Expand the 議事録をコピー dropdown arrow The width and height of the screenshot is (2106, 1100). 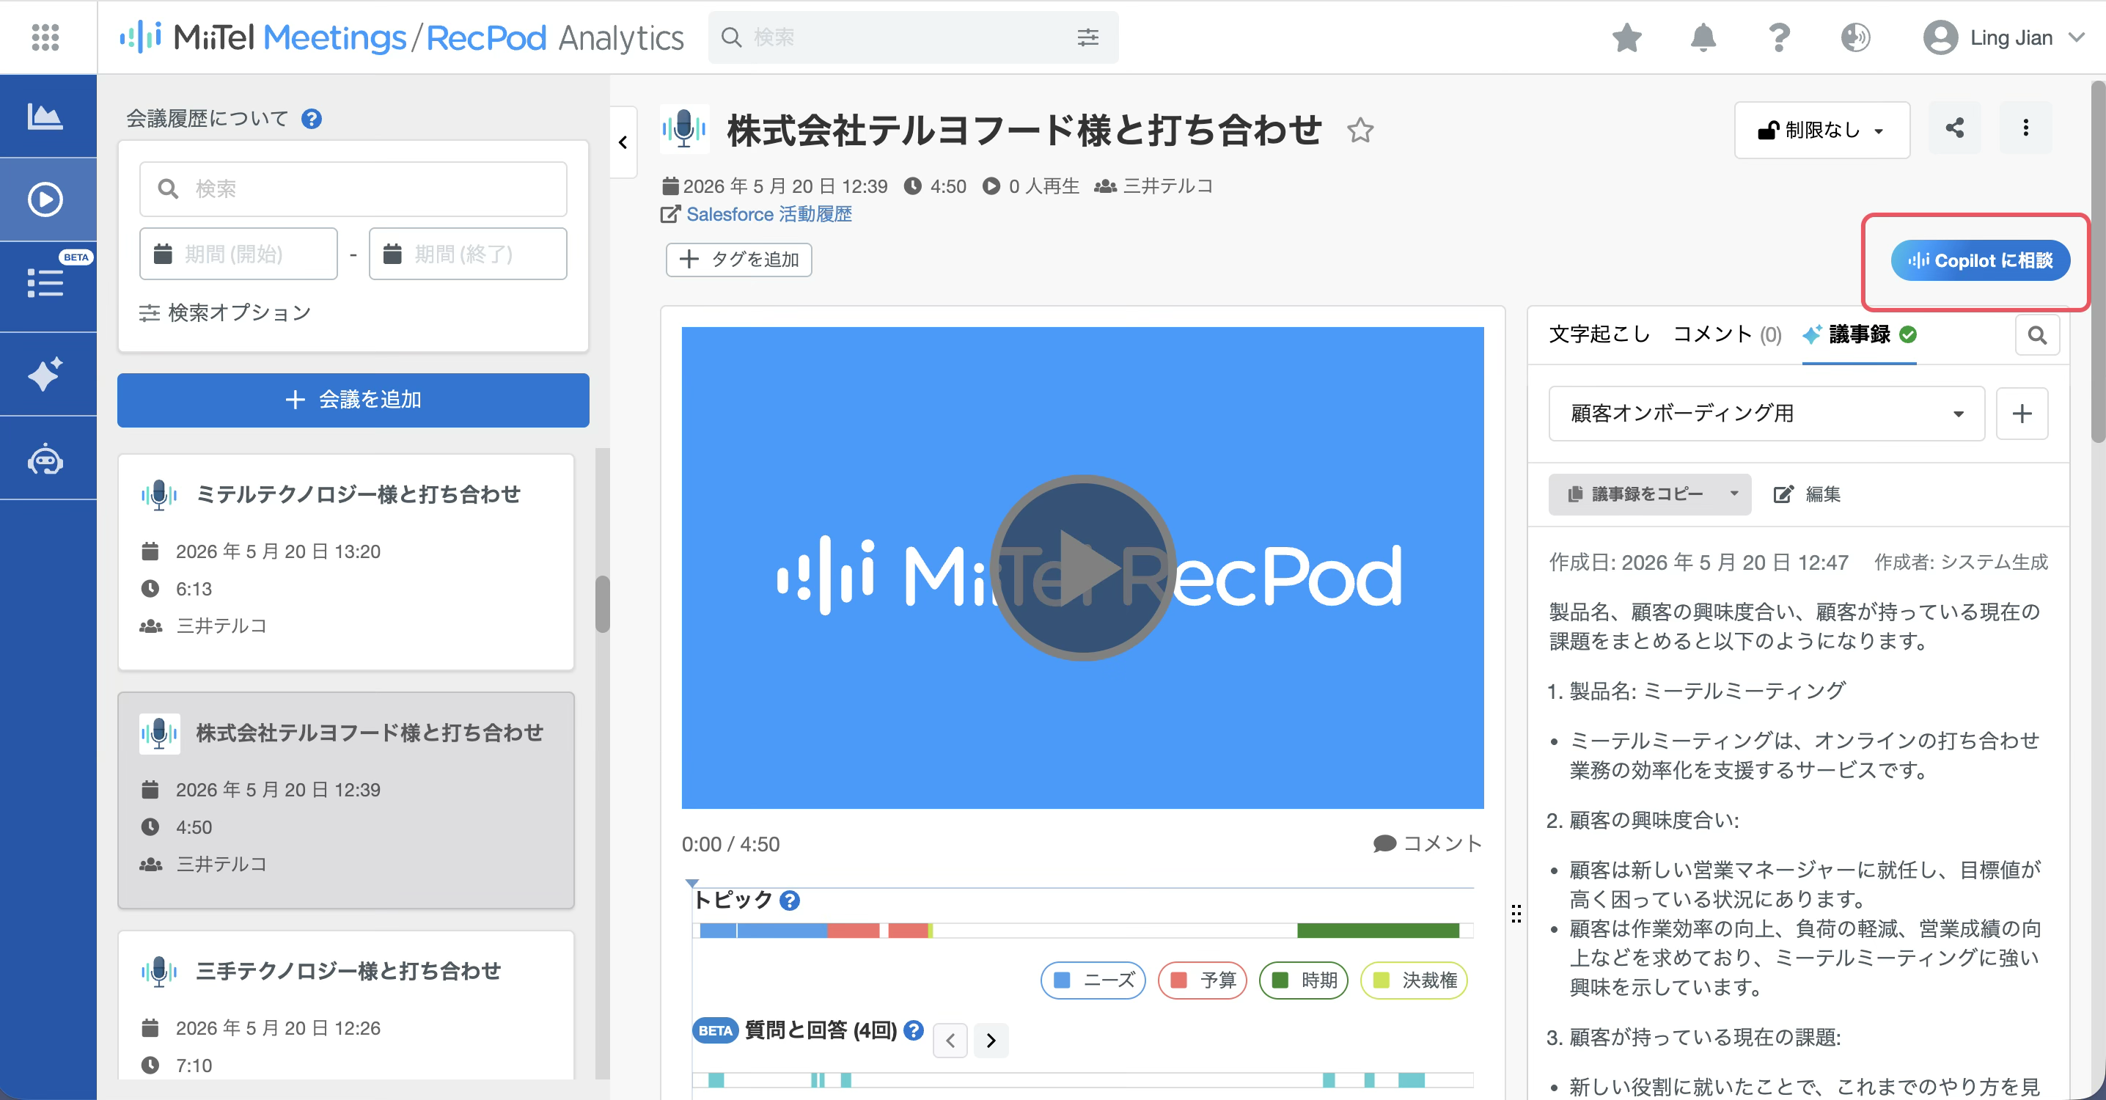click(x=1733, y=494)
